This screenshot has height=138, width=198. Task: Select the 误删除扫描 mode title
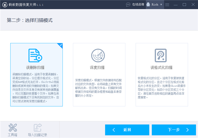tap(35, 68)
